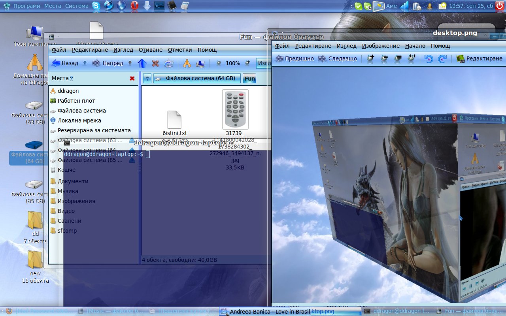Go to home folder via toolbar icon
Image resolution: width=506 pixels, height=316 pixels.
(x=187, y=63)
